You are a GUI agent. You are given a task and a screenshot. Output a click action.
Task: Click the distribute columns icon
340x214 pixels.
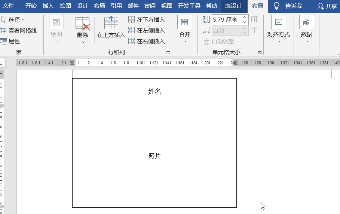pyautogui.click(x=255, y=30)
